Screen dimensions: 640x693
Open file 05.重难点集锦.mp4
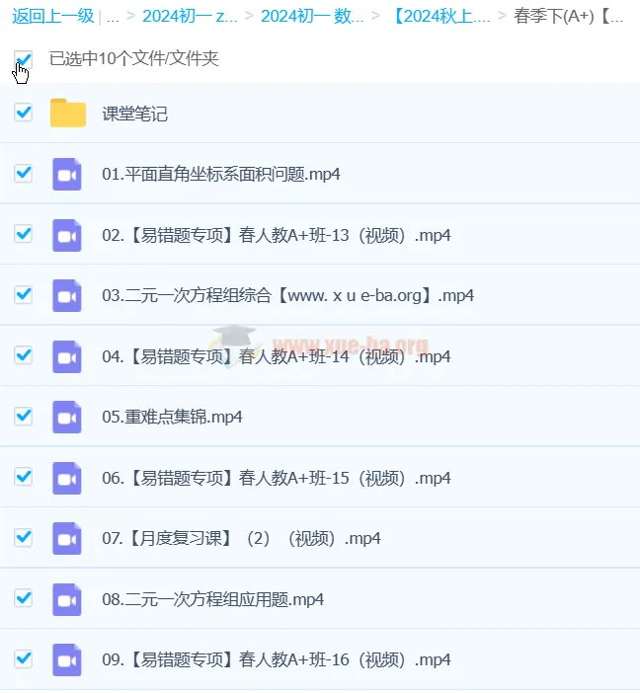pos(172,418)
